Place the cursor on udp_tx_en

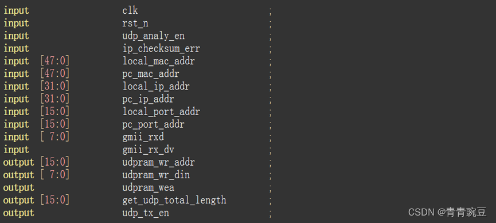point(146,213)
